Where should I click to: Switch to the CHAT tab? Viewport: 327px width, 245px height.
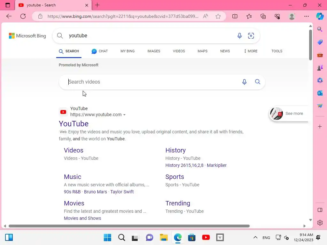(x=100, y=51)
